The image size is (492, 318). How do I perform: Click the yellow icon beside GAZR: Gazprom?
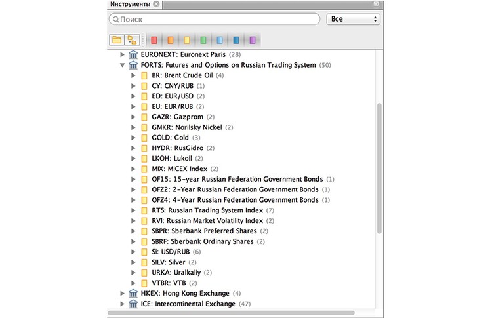tap(144, 117)
